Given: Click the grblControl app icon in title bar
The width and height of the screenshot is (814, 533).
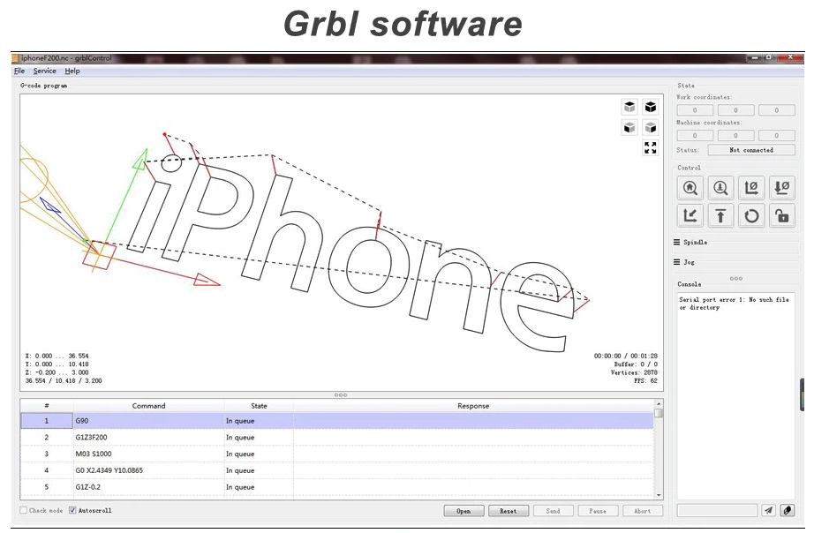Looking at the screenshot, I should (15, 58).
